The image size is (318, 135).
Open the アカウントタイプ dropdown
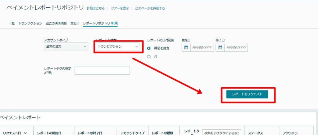(66, 47)
